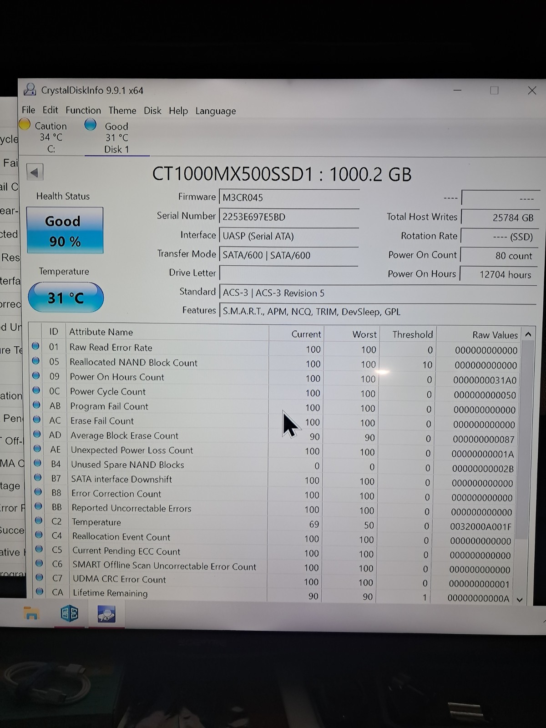Click the Current column header
Screen dimensions: 546x728
(296, 334)
